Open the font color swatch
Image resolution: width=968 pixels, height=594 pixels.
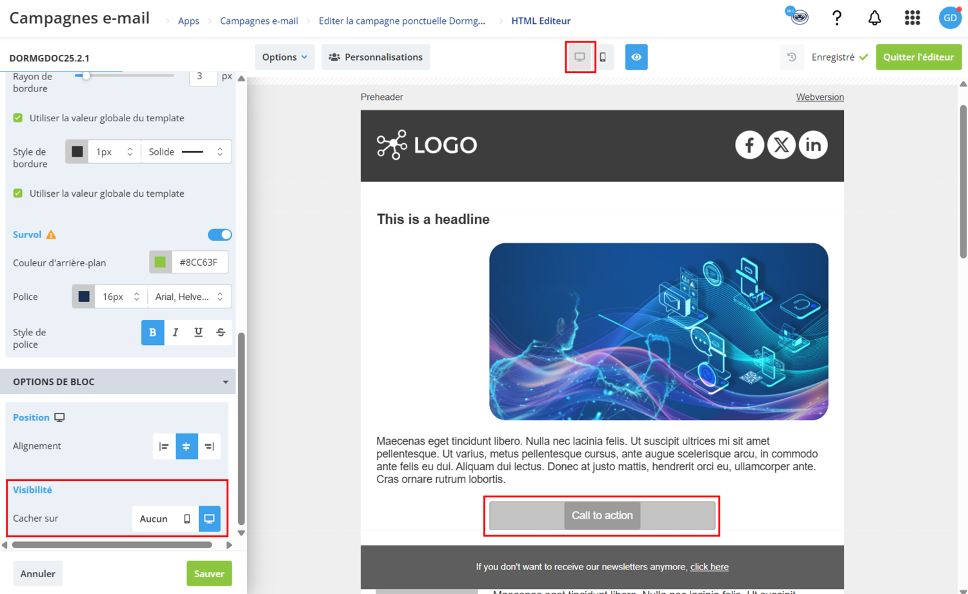coord(83,297)
